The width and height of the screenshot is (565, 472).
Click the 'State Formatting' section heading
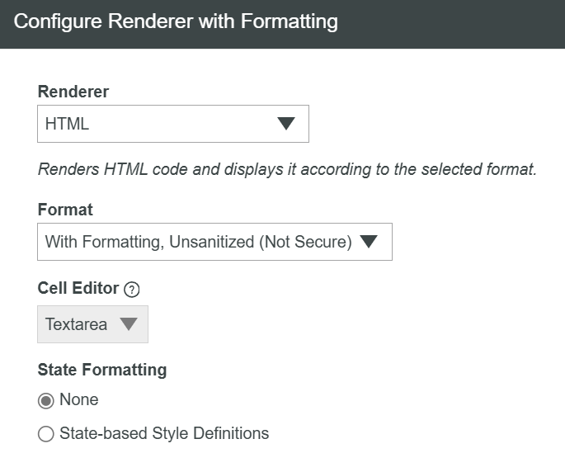click(x=102, y=370)
